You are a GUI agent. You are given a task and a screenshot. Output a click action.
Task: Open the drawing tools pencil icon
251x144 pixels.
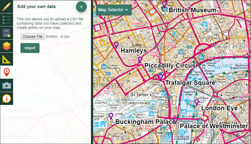point(6,6)
